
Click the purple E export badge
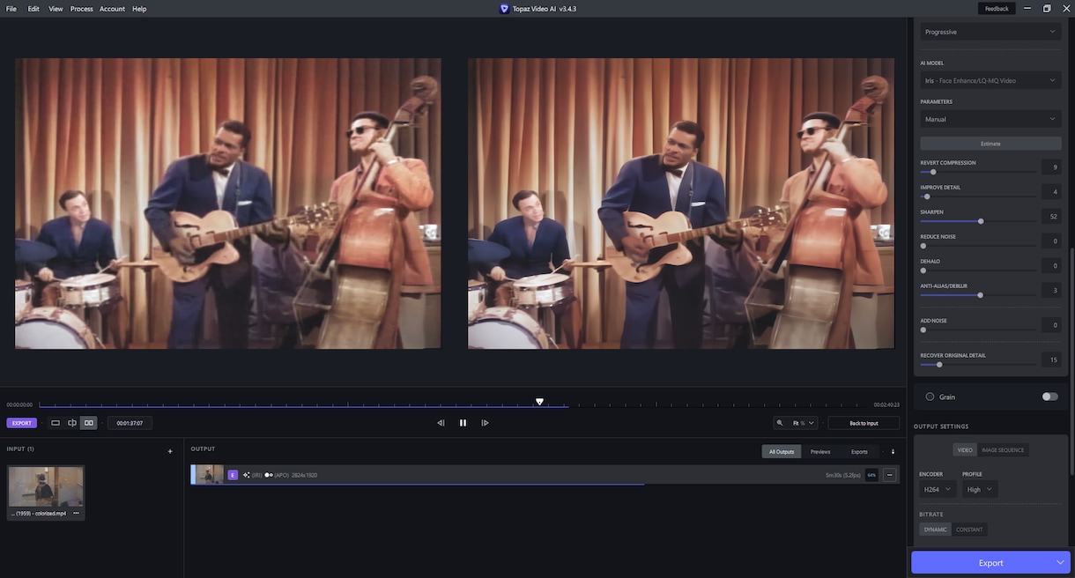[233, 475]
